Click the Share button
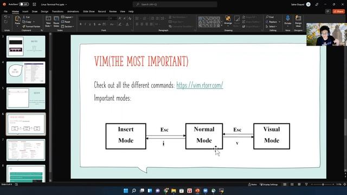Image resolution: width=347 pixels, height=195 pixels. tap(338, 11)
